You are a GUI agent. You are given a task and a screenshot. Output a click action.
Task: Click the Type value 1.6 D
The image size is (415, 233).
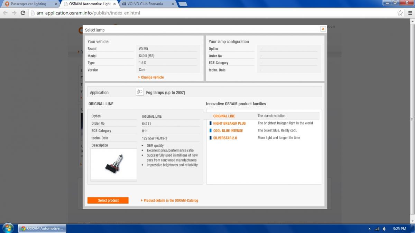point(142,63)
